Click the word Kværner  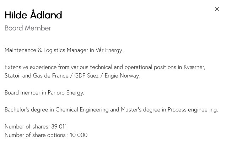pos(194,67)
